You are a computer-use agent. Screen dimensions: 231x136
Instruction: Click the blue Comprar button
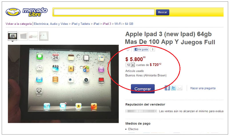point(143,89)
